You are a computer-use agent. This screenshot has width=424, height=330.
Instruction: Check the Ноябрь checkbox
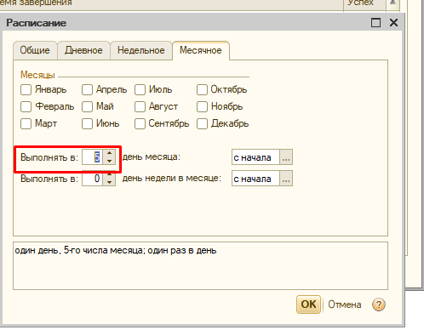tap(202, 107)
